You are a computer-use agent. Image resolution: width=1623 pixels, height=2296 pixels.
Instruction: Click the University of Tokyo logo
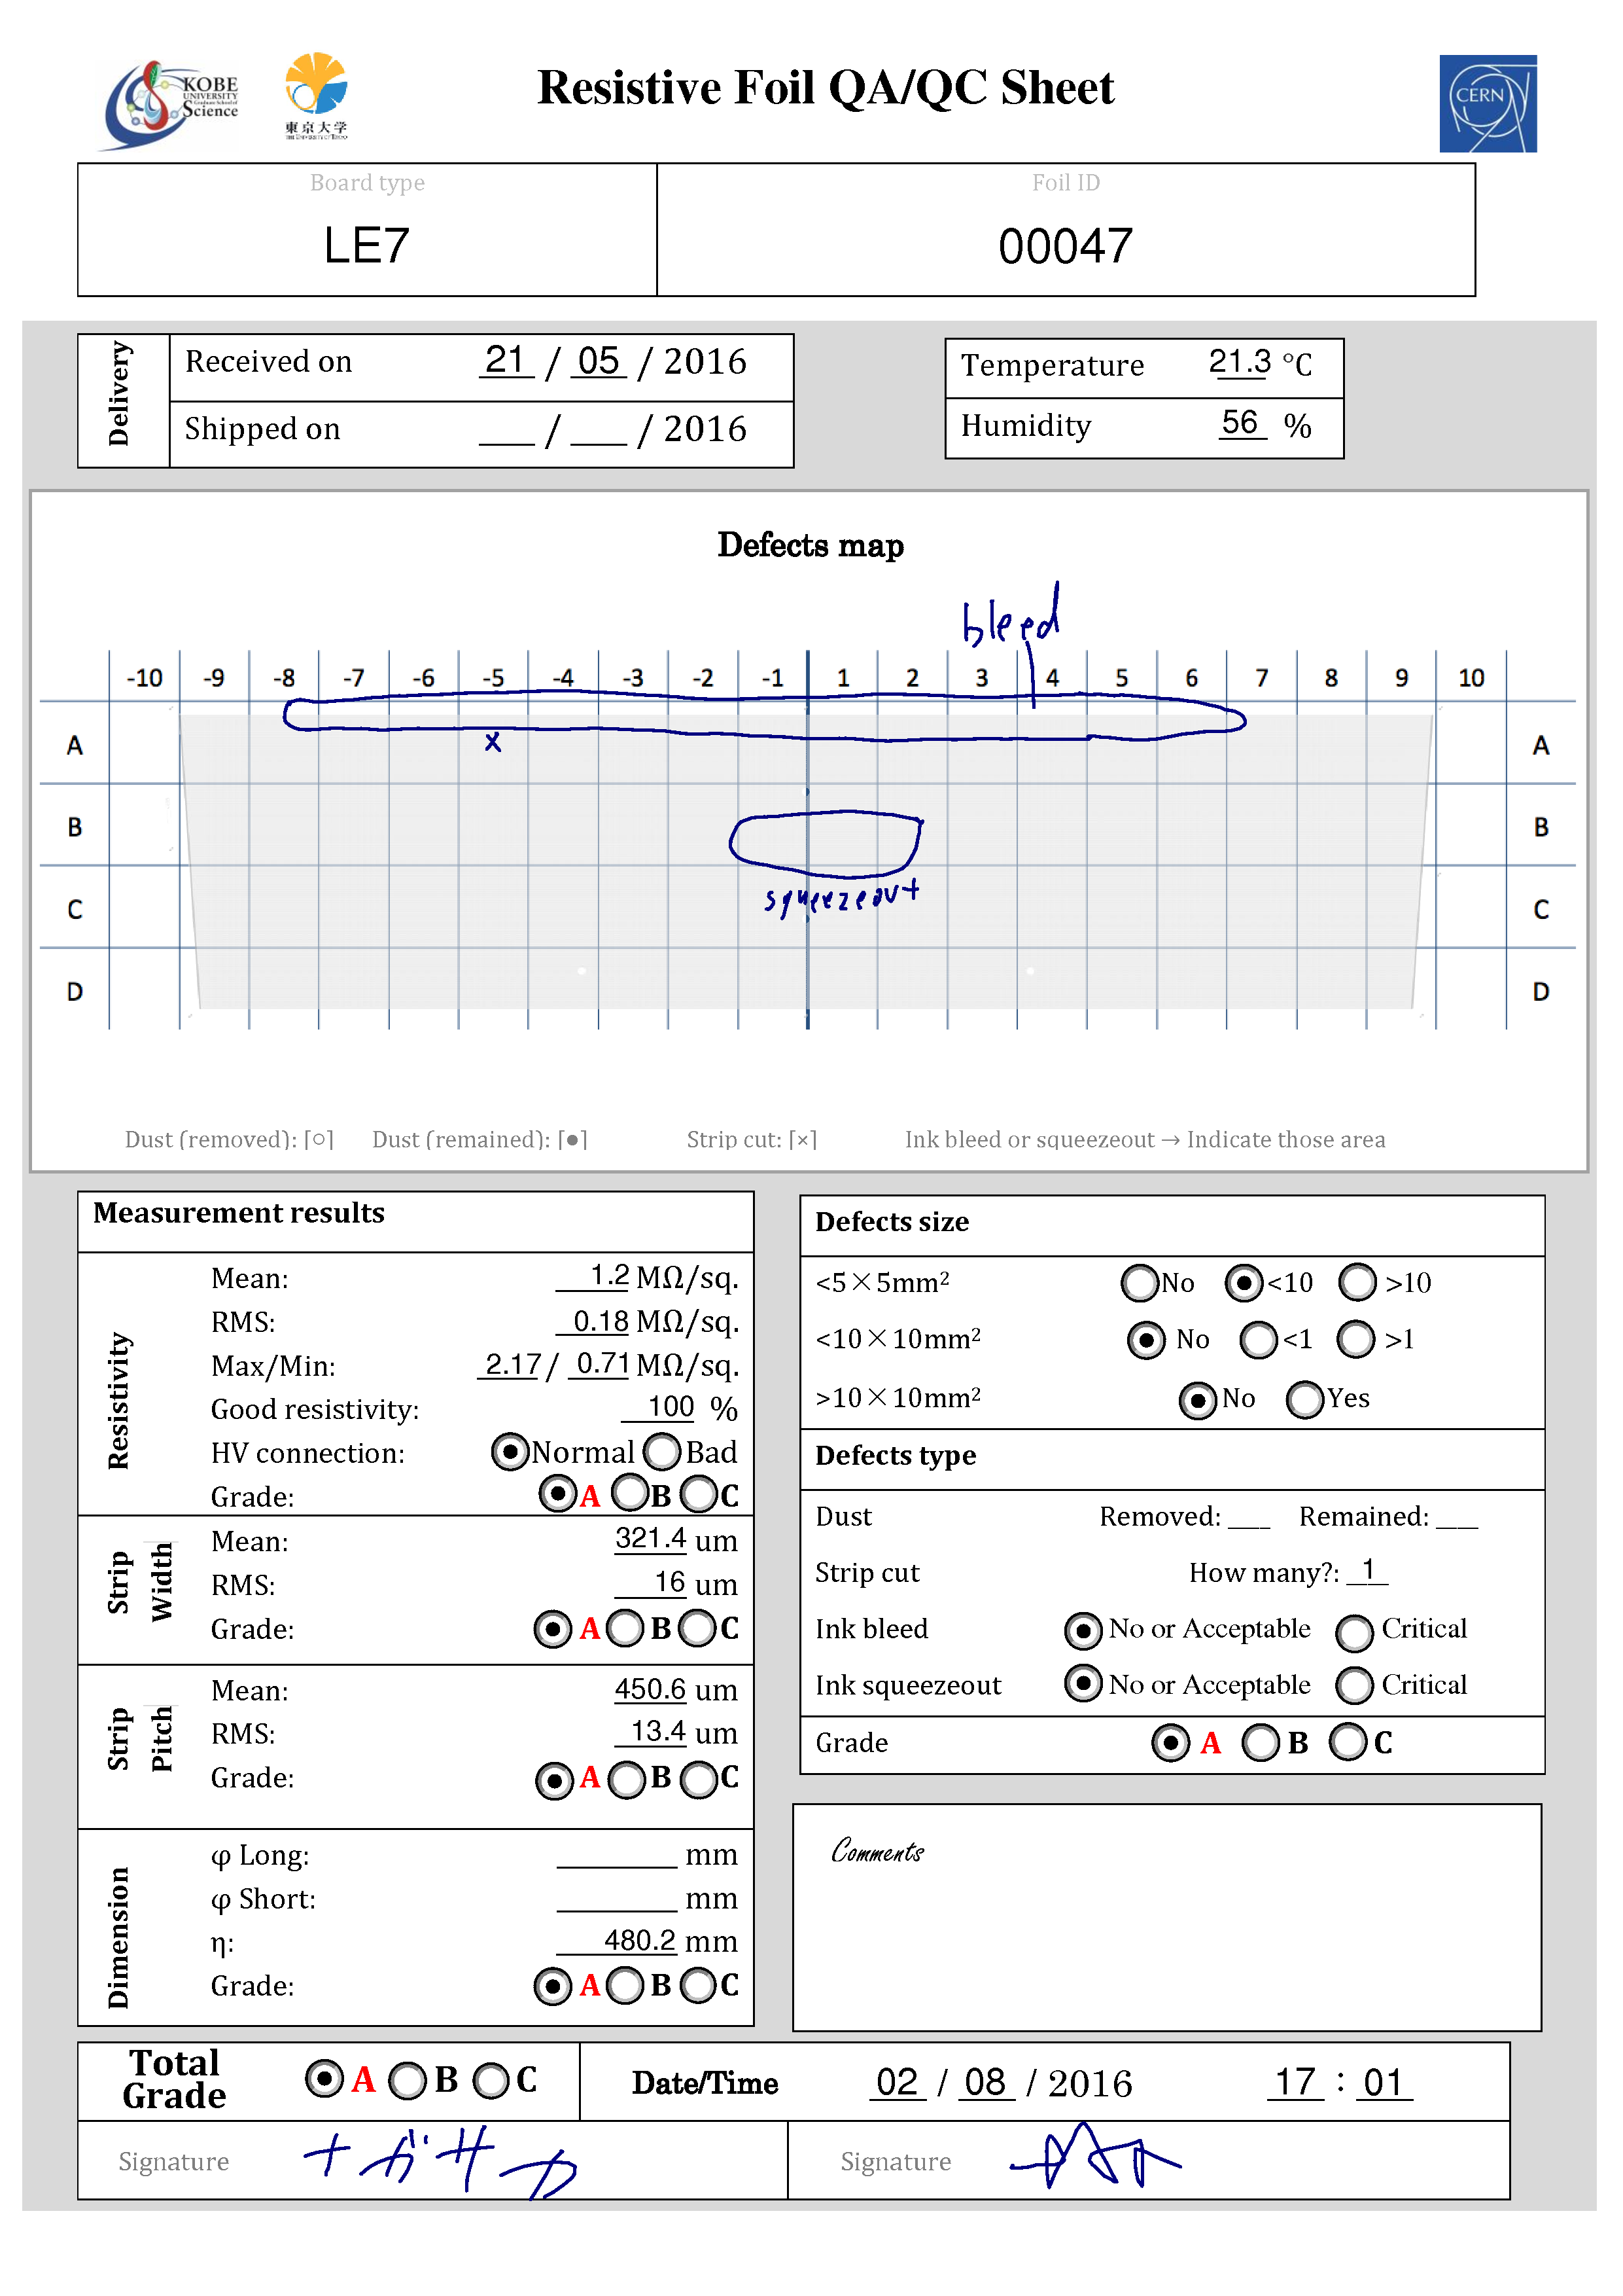coord(316,95)
